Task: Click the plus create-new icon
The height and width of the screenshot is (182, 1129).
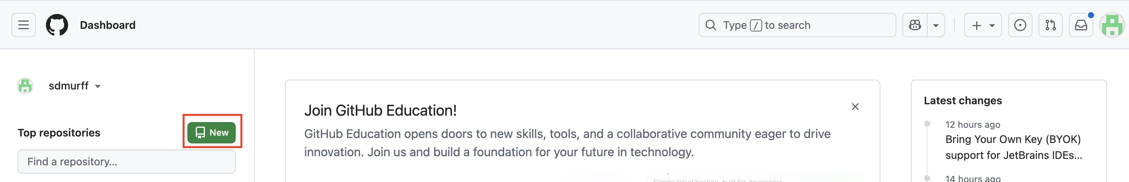Action: click(977, 25)
